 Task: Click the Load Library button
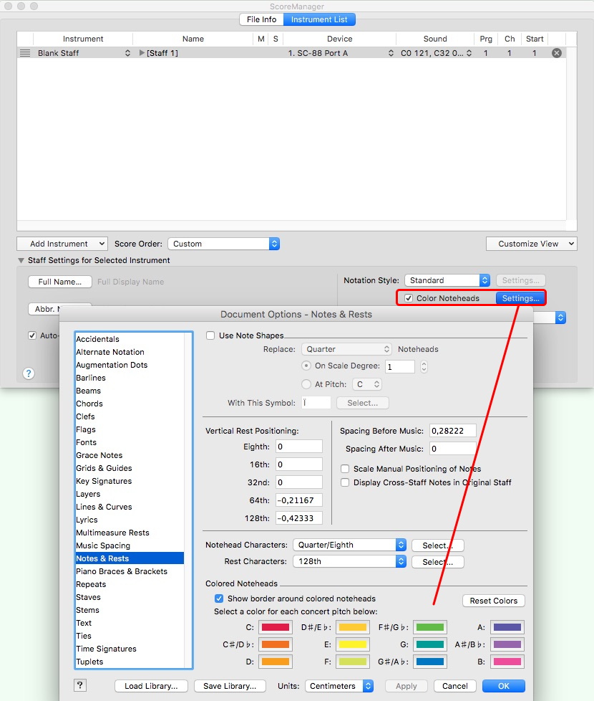pyautogui.click(x=151, y=686)
